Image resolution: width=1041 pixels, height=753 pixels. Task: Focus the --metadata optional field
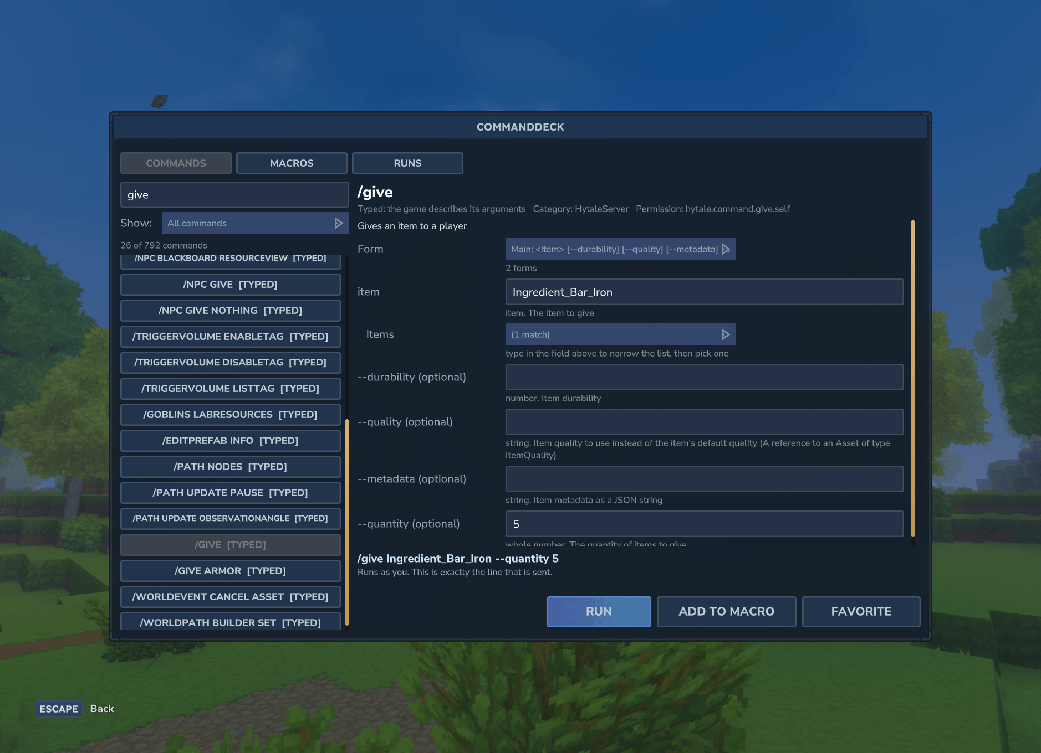point(705,479)
